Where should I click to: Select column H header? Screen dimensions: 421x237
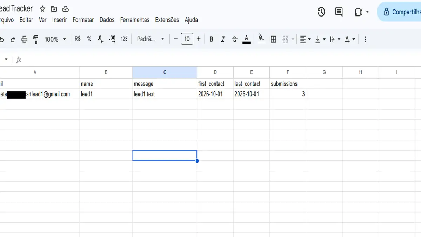(x=360, y=72)
